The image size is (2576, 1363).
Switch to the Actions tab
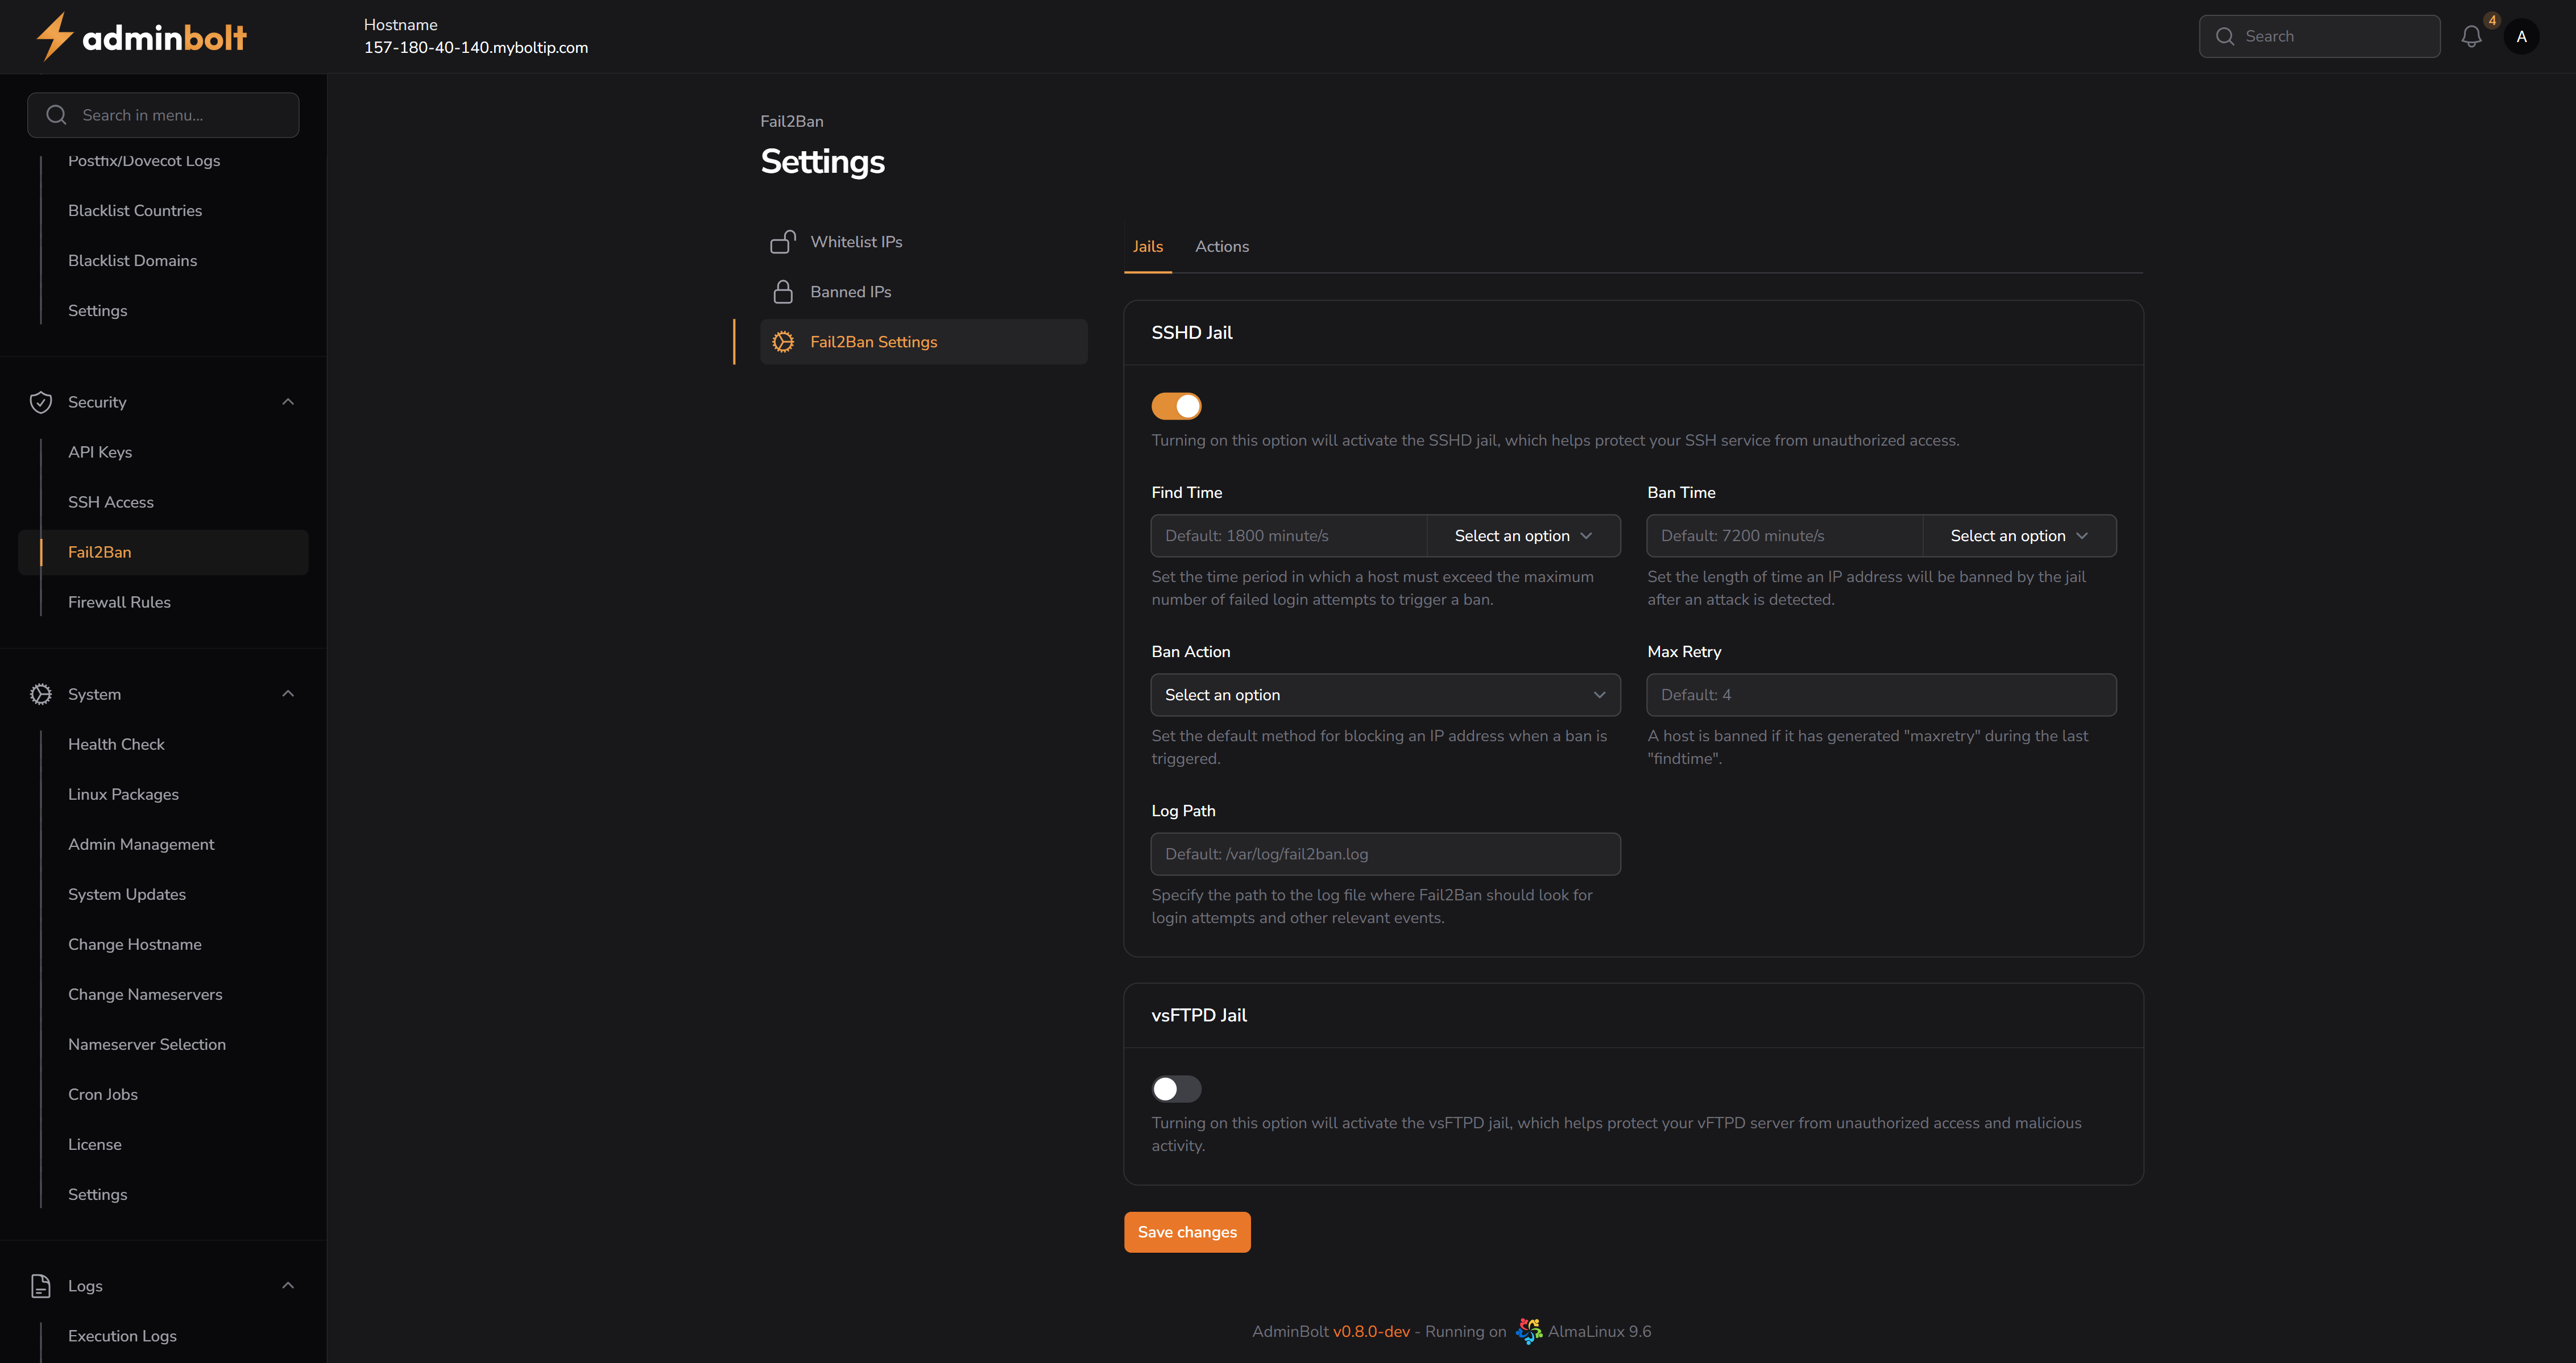pos(1221,246)
